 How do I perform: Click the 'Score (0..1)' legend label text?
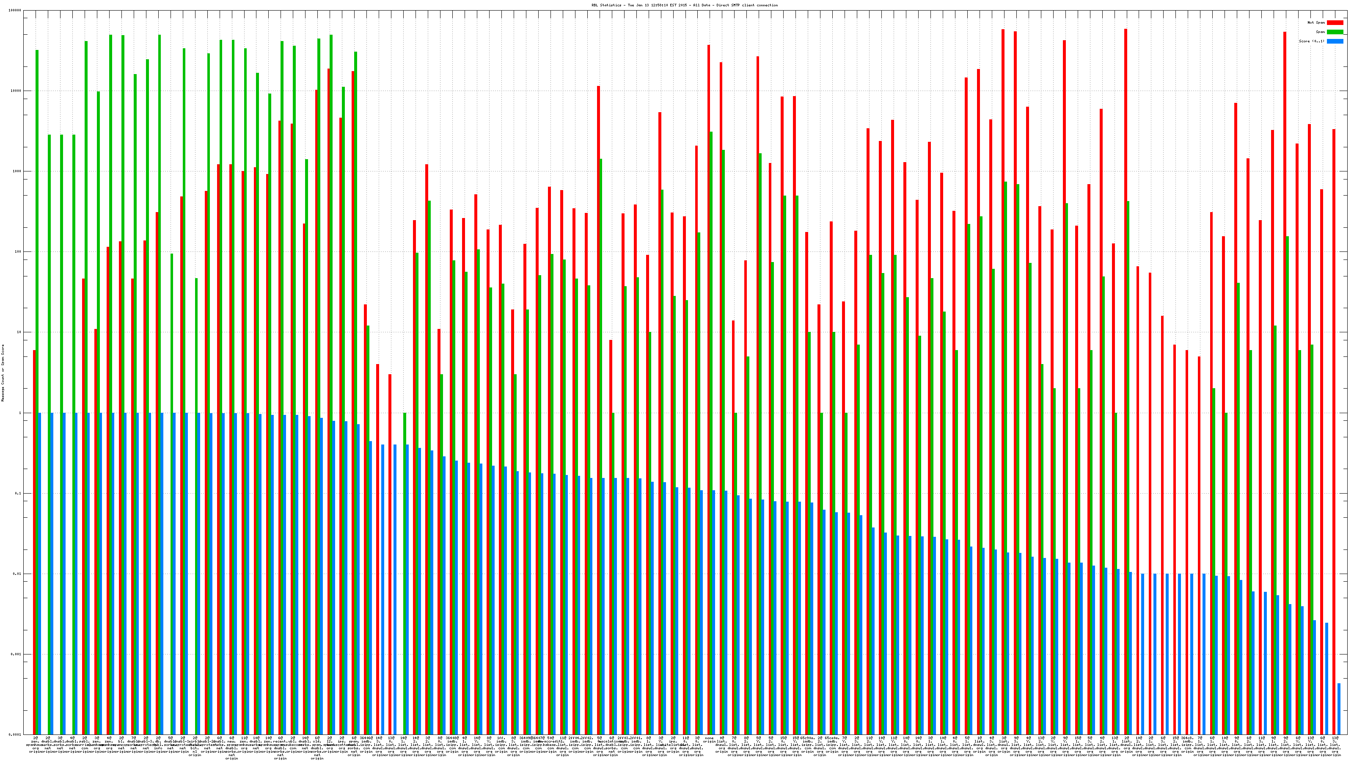1312,41
